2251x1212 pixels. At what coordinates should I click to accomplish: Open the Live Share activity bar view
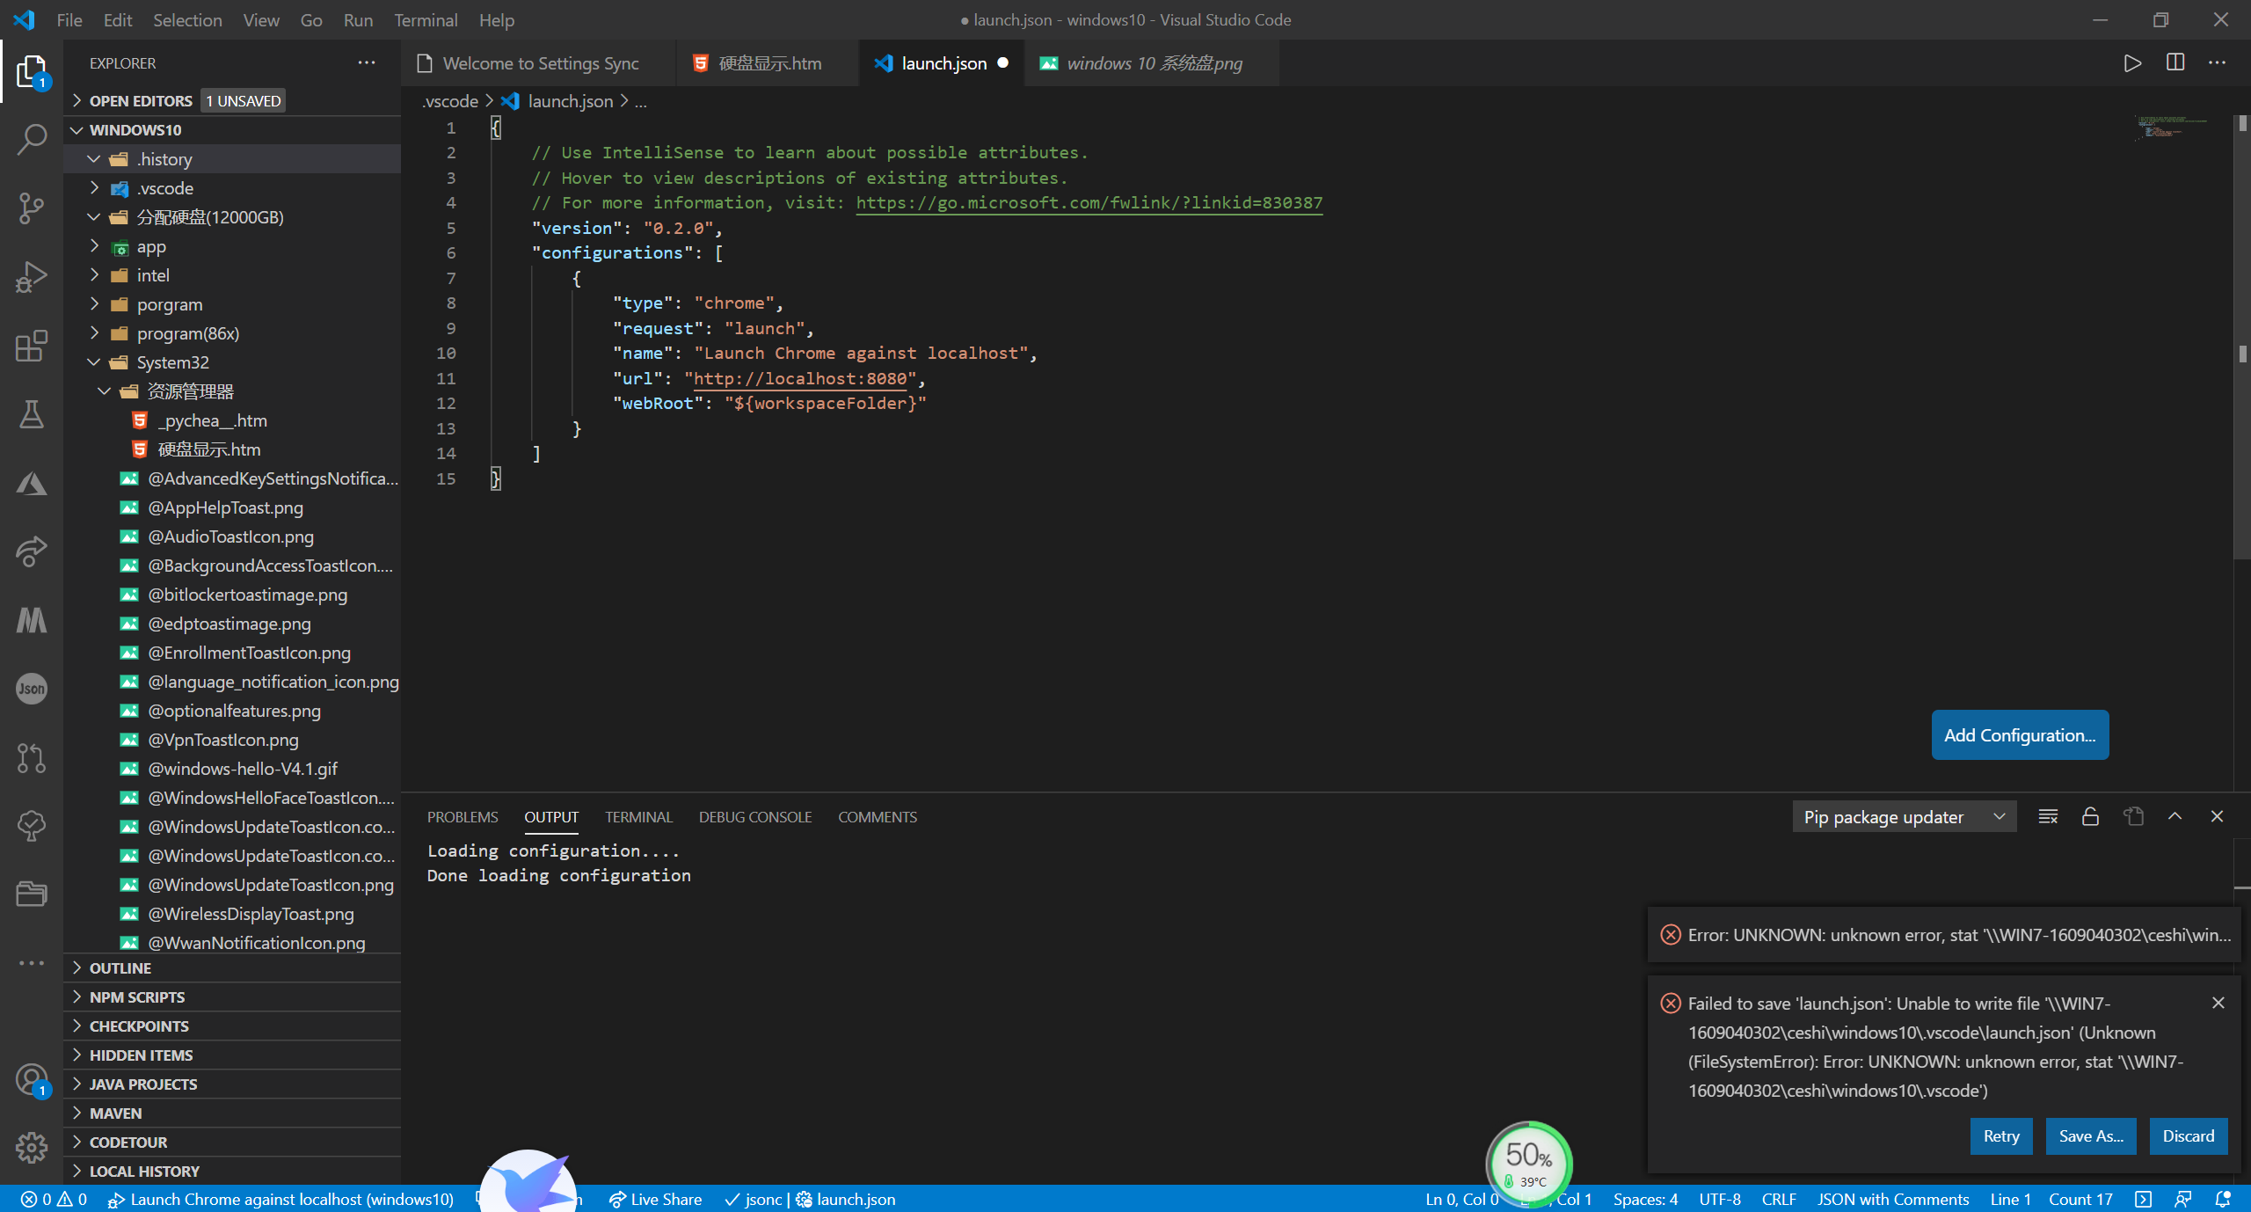click(32, 551)
